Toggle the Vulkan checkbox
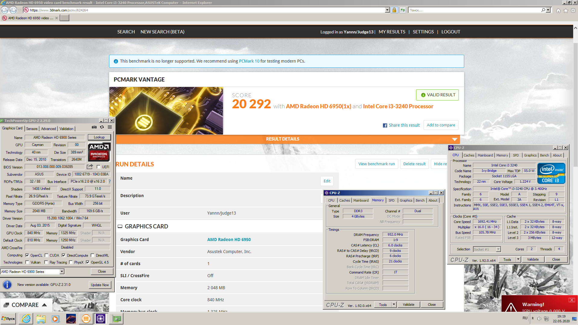Viewport: 578px width, 325px height. coord(27,262)
